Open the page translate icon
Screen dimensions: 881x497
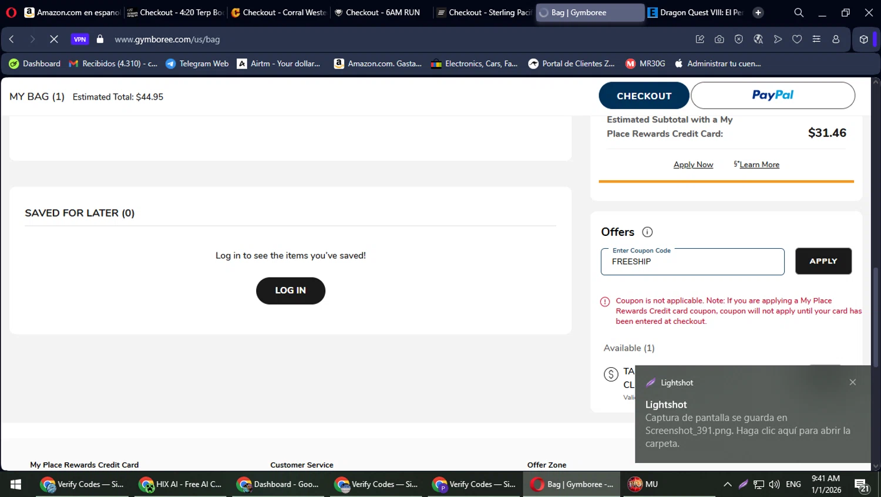(758, 39)
